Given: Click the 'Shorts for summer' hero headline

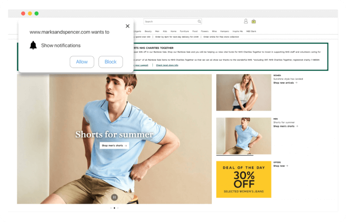Looking at the screenshot, I should coord(114,135).
